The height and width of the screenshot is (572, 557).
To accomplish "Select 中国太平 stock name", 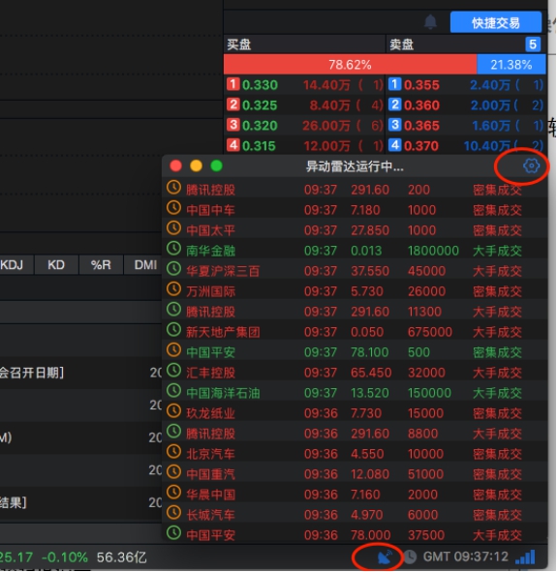I will tap(210, 230).
